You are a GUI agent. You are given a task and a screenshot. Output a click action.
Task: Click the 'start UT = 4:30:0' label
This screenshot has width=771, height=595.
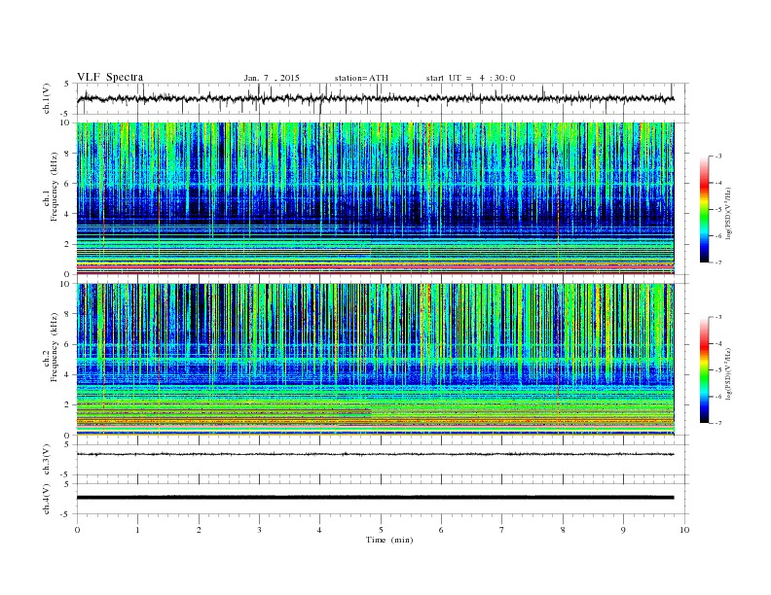point(470,78)
